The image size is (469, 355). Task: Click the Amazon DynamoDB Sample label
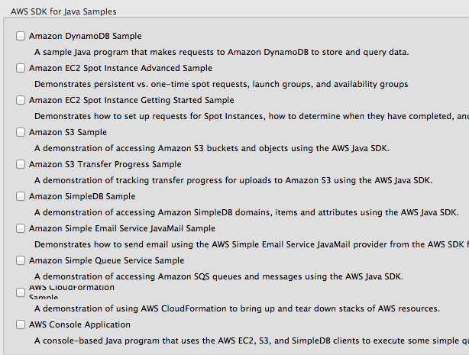point(86,36)
